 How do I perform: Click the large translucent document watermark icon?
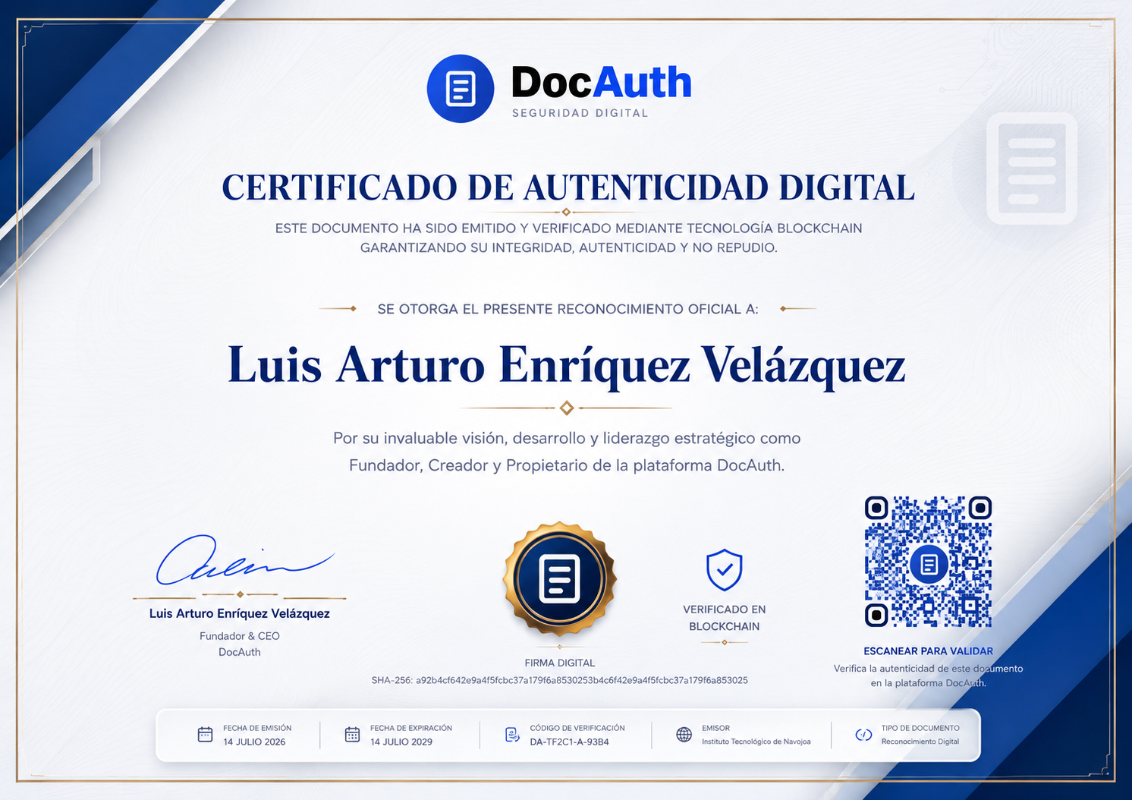tap(1032, 169)
